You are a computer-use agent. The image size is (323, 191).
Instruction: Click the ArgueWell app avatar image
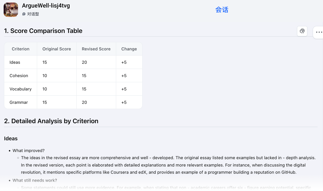11,10
